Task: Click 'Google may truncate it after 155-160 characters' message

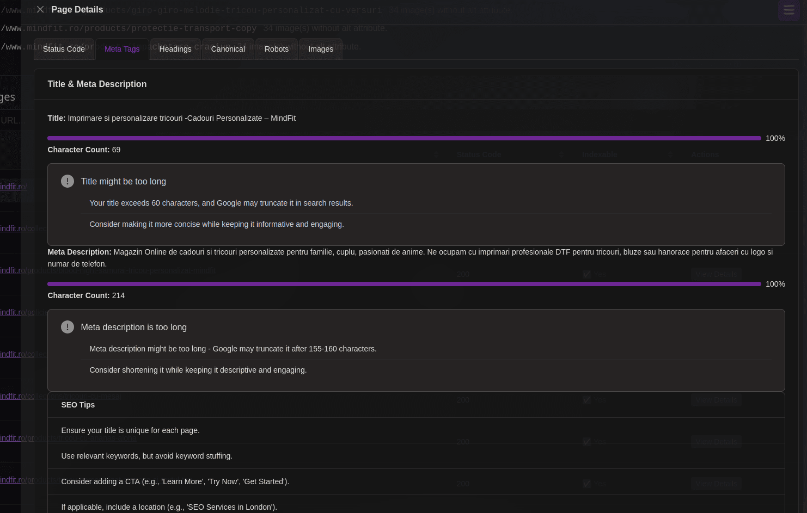Action: click(x=233, y=349)
